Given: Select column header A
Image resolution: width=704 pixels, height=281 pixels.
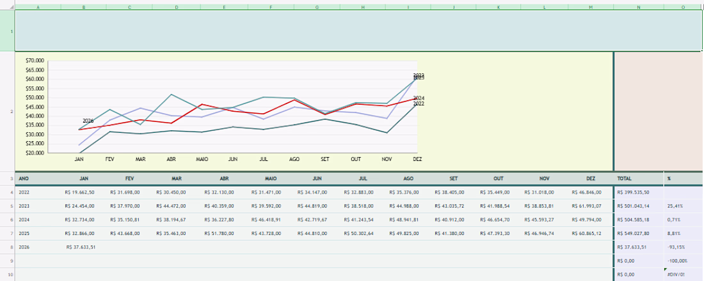Looking at the screenshot, I should 38,7.
